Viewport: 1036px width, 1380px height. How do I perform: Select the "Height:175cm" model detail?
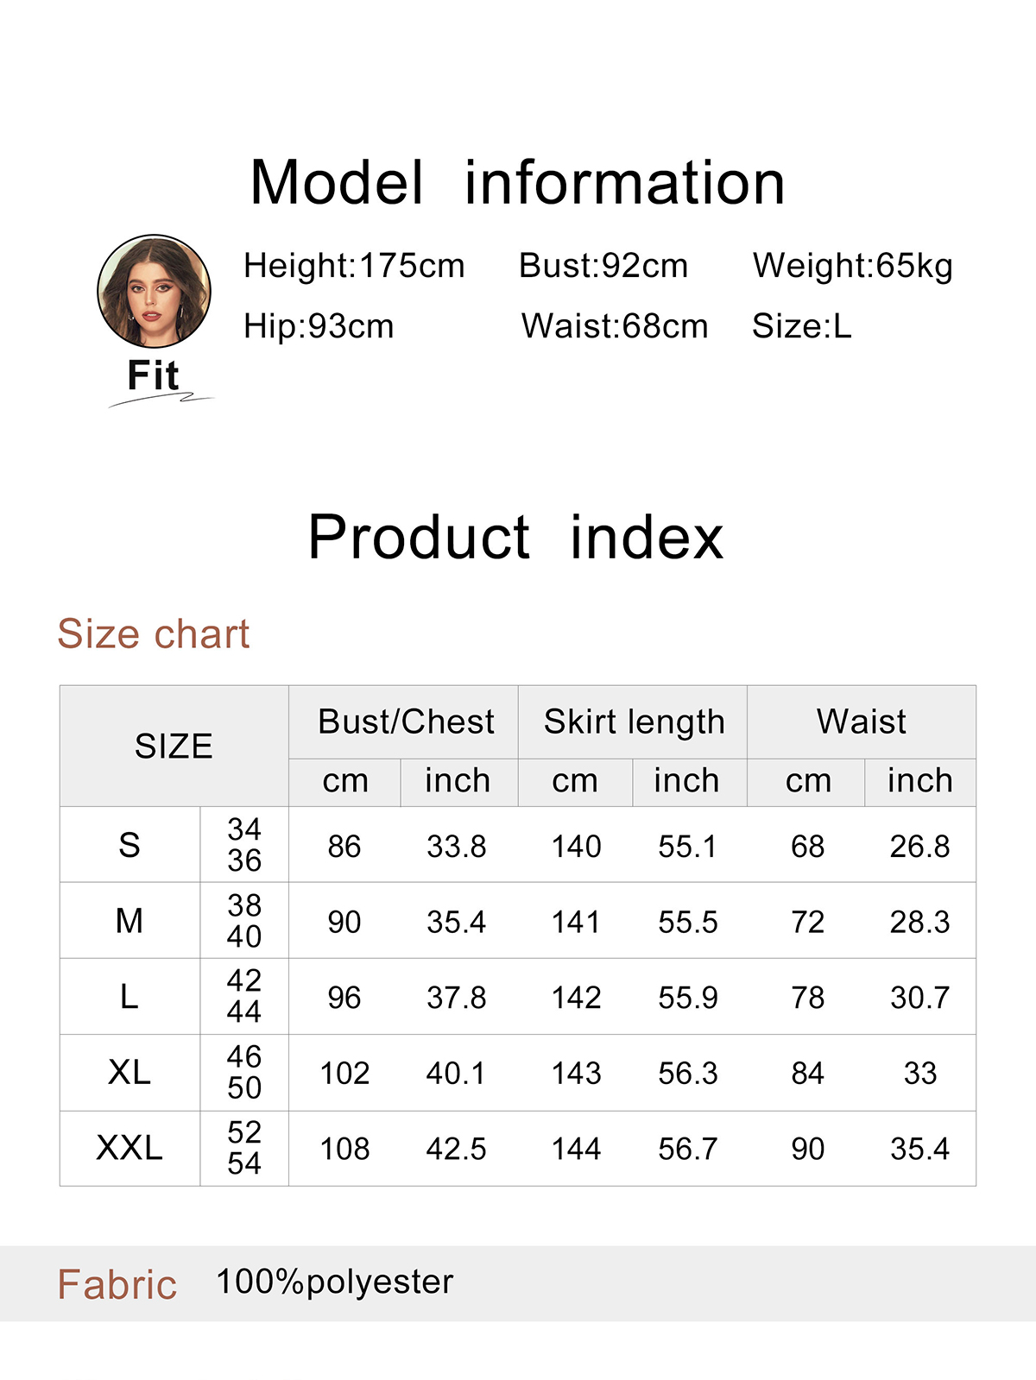pyautogui.click(x=354, y=266)
